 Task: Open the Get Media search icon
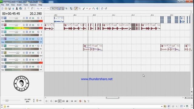click(21, 8)
